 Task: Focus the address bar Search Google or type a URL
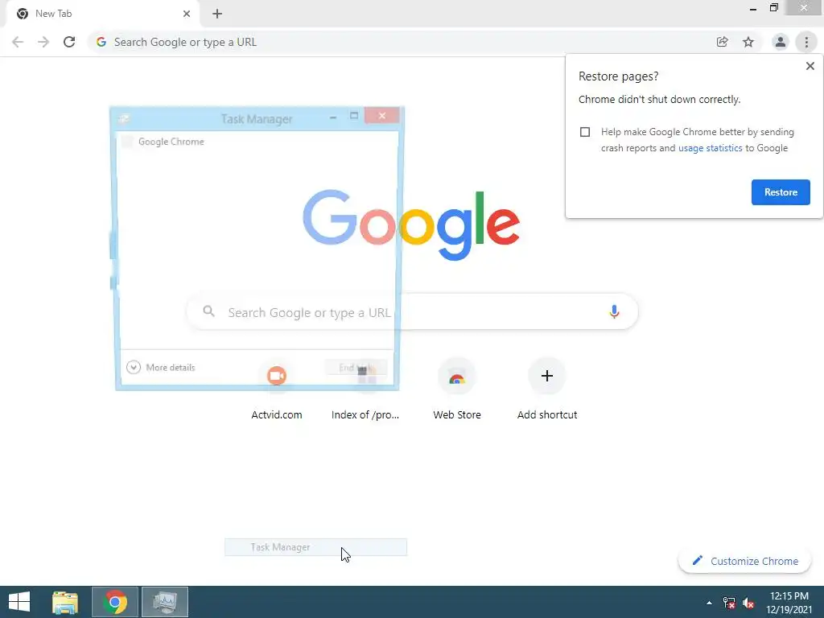click(399, 42)
